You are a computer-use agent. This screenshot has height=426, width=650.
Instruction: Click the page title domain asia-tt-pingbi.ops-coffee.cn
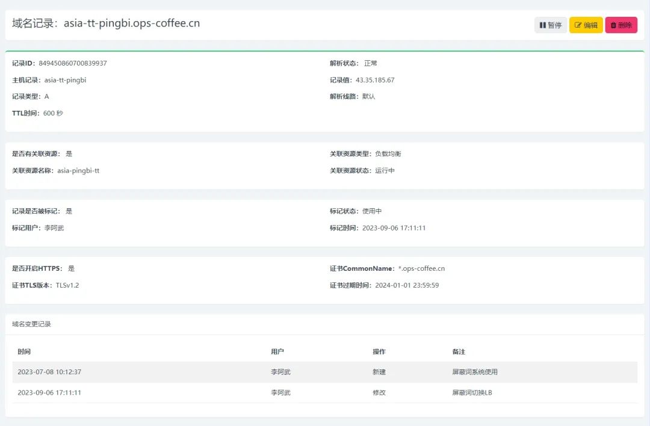coord(132,23)
